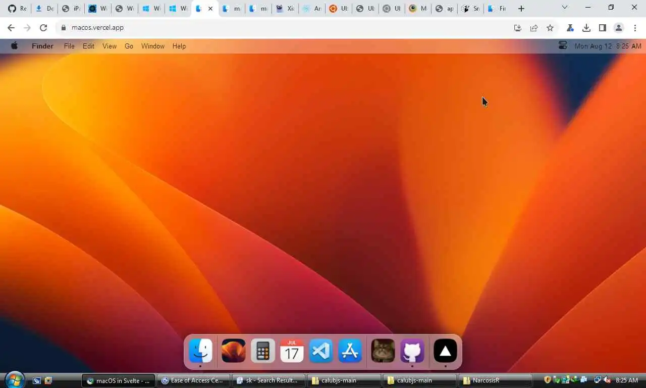Open the macOS Control Center toggles icon
The image size is (646, 388).
(x=563, y=46)
